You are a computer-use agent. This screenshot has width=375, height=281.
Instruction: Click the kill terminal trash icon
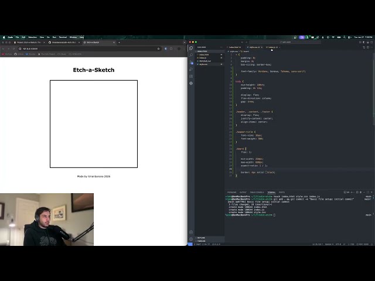361,192
